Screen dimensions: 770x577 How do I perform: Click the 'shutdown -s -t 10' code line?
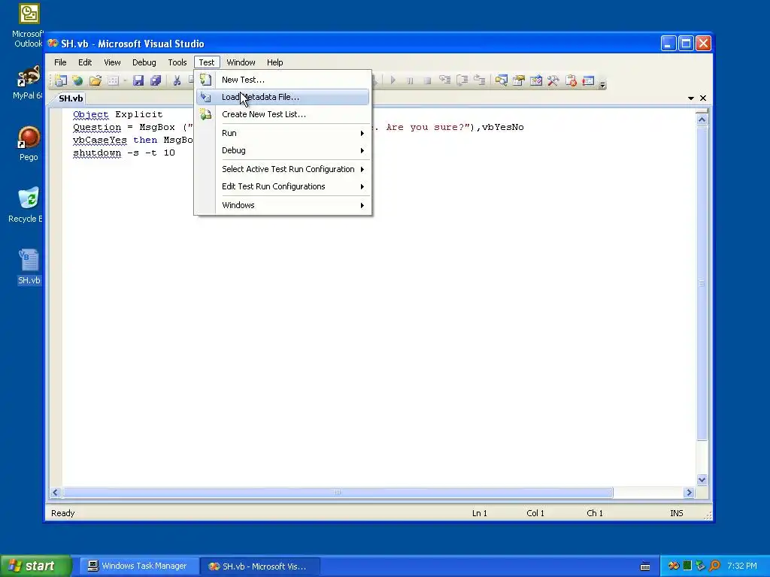tap(124, 153)
